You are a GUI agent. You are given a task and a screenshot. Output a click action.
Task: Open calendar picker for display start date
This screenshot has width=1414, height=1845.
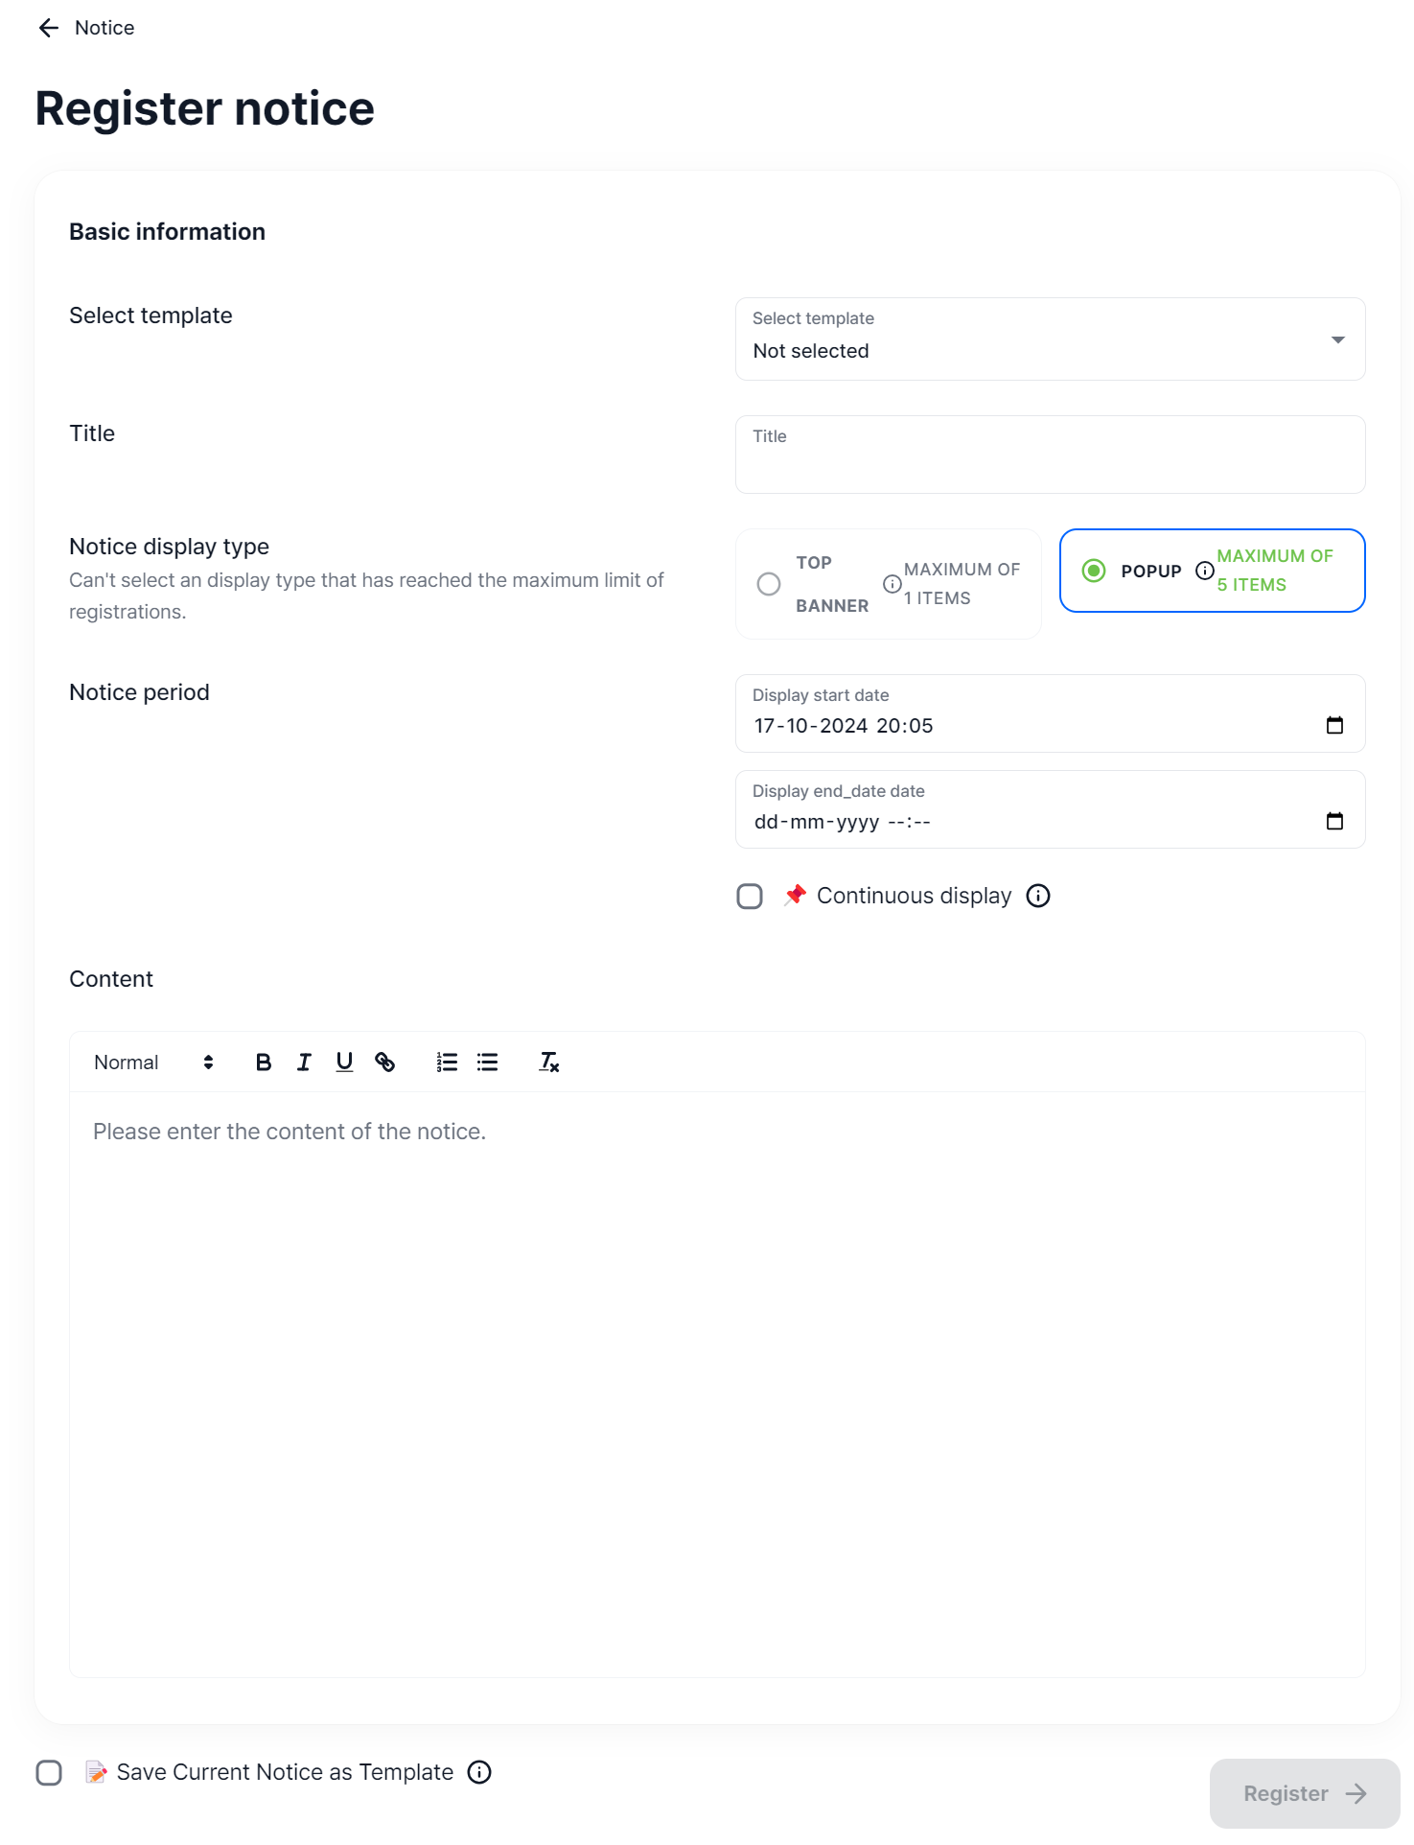pos(1333,725)
